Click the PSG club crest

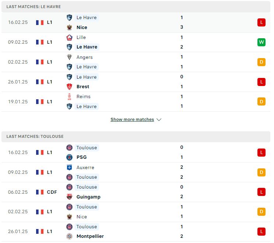pyautogui.click(x=69, y=157)
